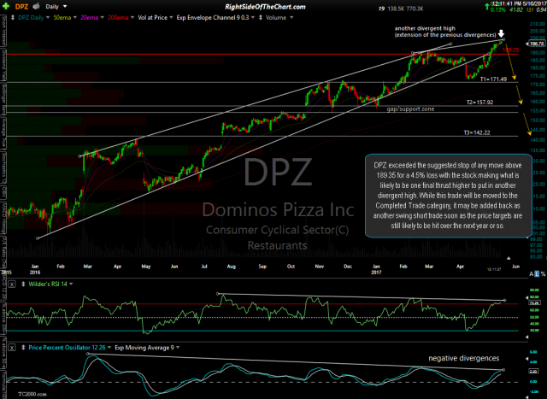Click the flag icon next to DPZ

point(33,5)
